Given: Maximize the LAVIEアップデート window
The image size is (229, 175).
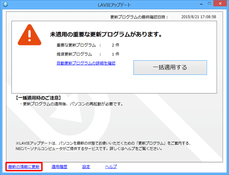Looking at the screenshot, I should pyautogui.click(x=209, y=4).
